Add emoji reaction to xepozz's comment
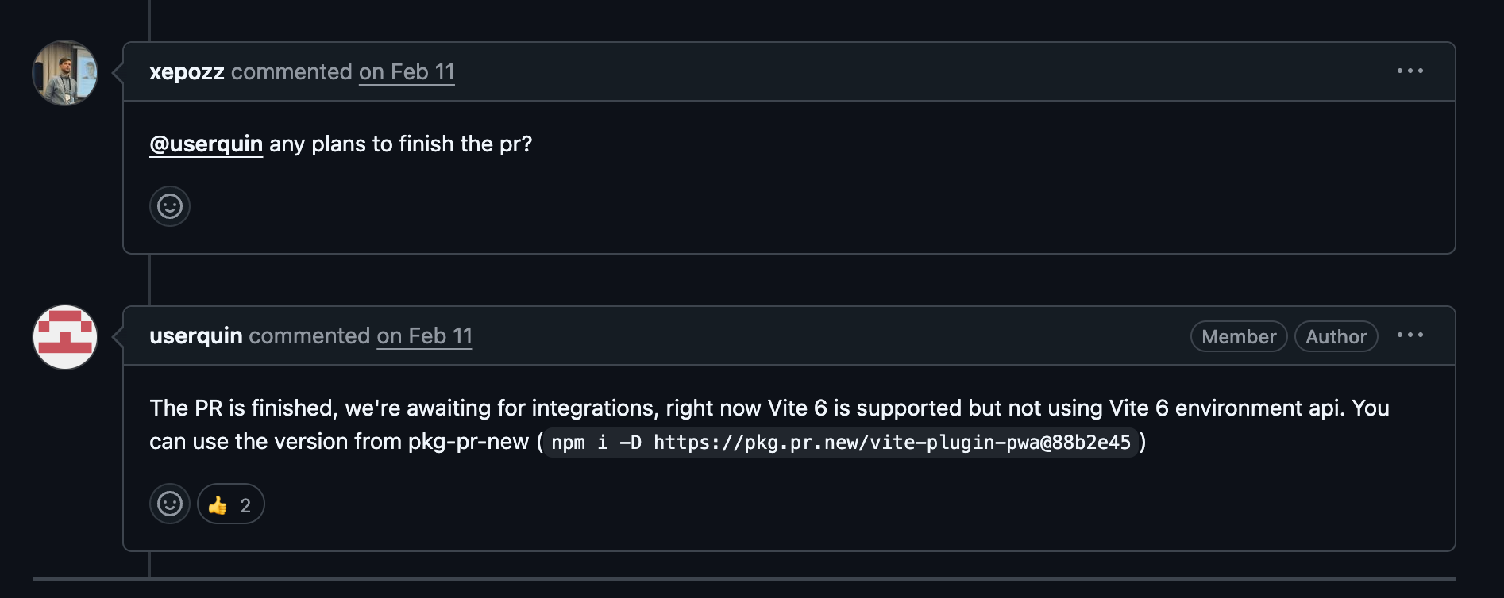Viewport: 1504px width, 598px height. [x=170, y=206]
